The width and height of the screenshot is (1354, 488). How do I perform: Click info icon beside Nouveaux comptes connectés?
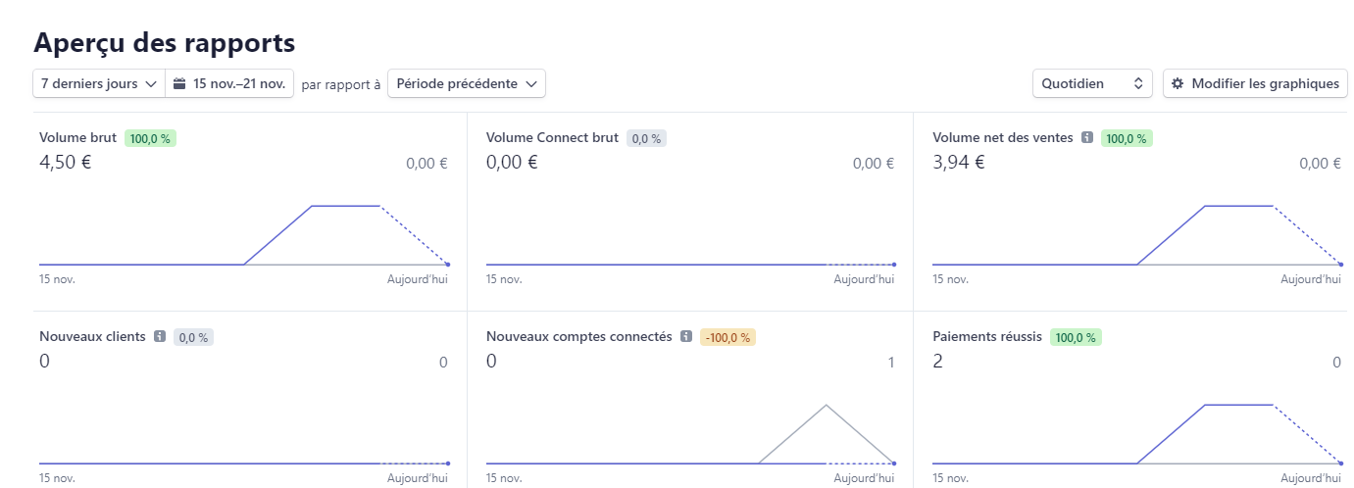coord(685,337)
